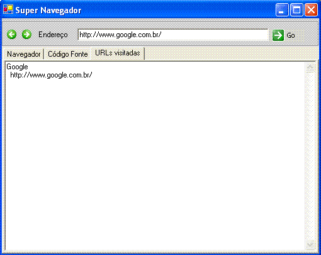
Task: Select the Google entry in visited list
Action: point(17,67)
